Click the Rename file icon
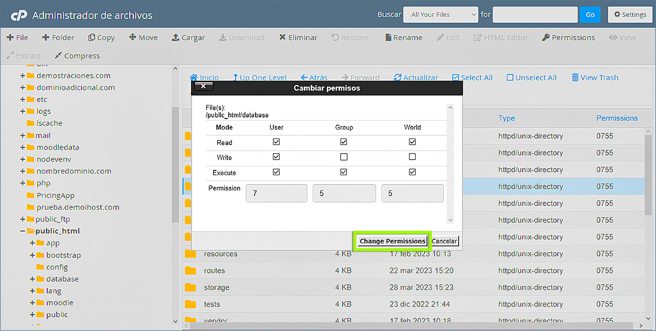The height and width of the screenshot is (331, 656). (388, 37)
